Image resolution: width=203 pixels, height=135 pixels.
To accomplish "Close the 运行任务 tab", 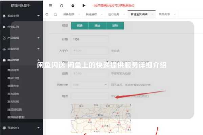I will tap(124, 14).
